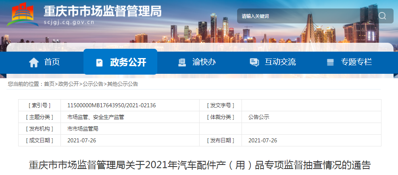Open the 专题专栏 navigation tab
The height and width of the screenshot is (175, 398).
[x=349, y=62]
